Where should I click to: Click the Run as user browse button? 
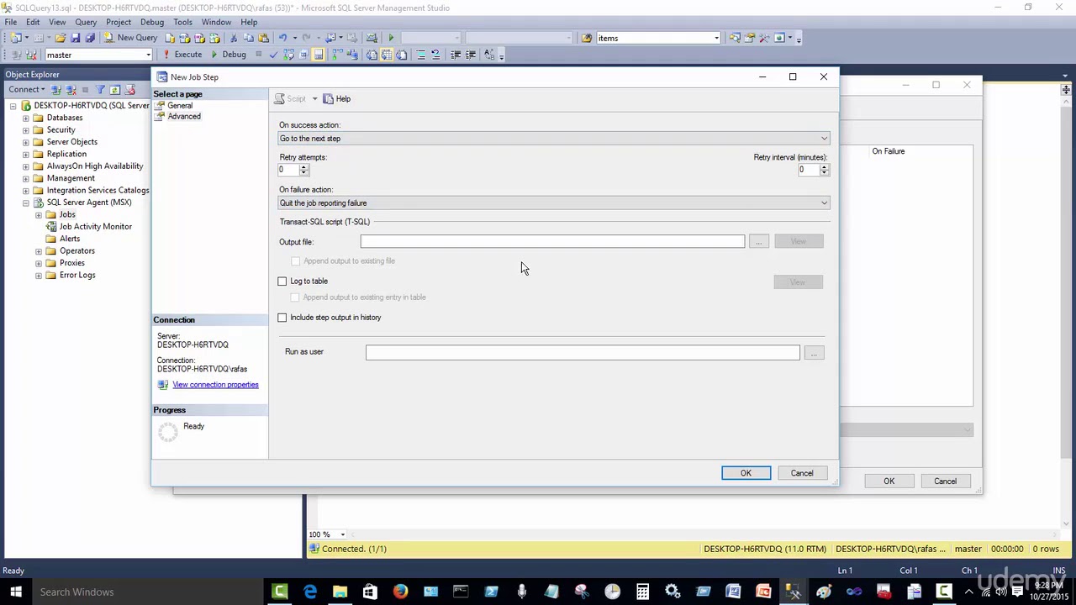pyautogui.click(x=814, y=353)
